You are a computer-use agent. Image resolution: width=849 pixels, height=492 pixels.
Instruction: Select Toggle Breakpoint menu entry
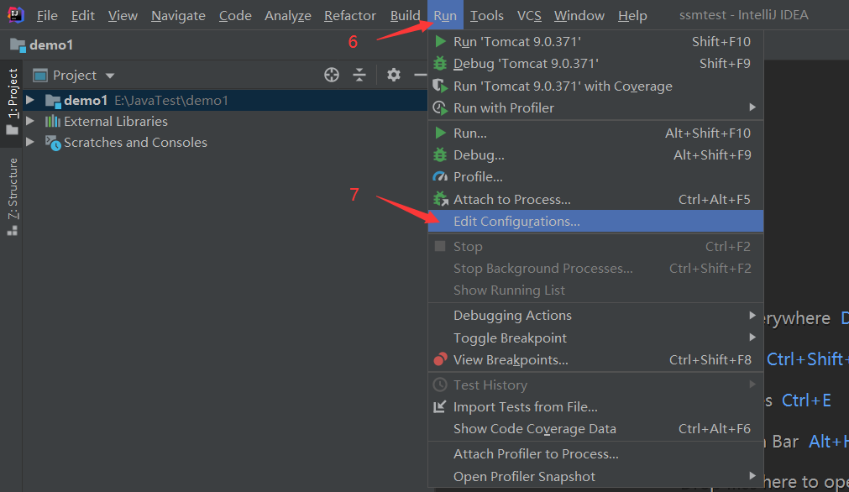point(595,338)
